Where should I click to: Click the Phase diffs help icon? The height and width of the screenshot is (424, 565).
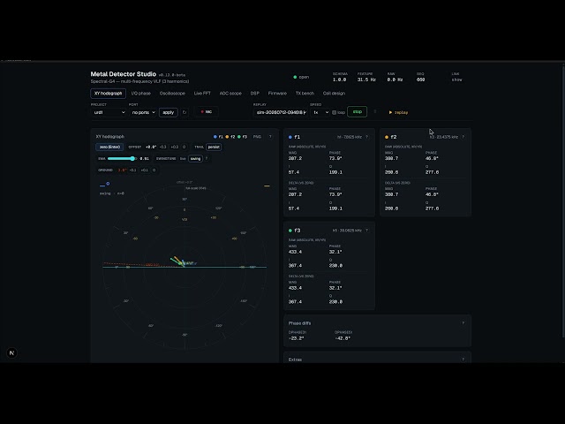click(x=463, y=323)
